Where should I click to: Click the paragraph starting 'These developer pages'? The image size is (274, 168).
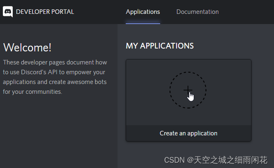point(55,77)
